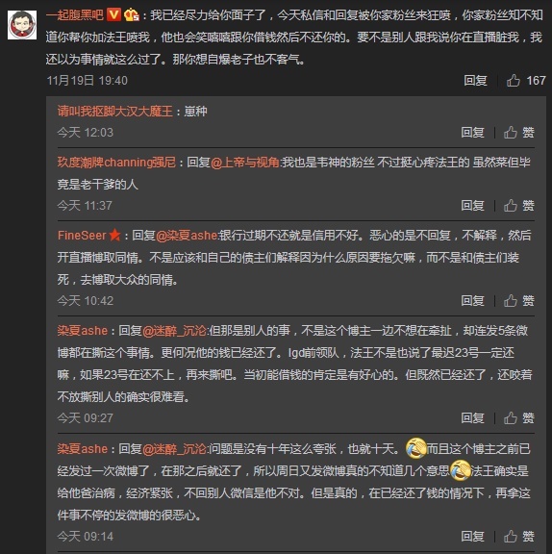Image resolution: width=552 pixels, height=554 pixels.
Task: Like the 今天 11:37 comment
Action: 518,206
